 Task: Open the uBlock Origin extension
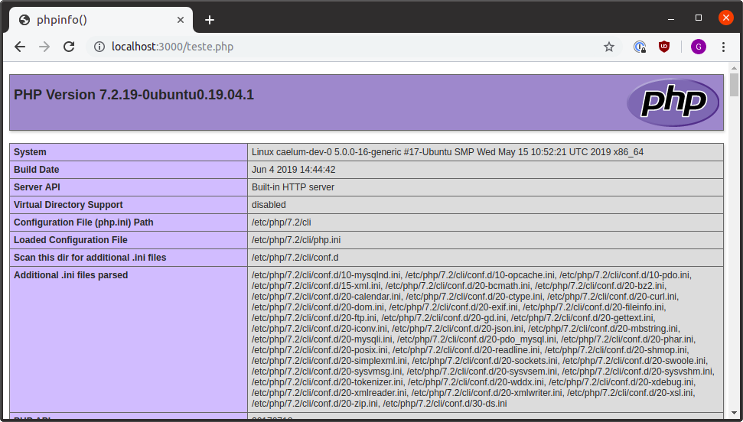pos(664,47)
